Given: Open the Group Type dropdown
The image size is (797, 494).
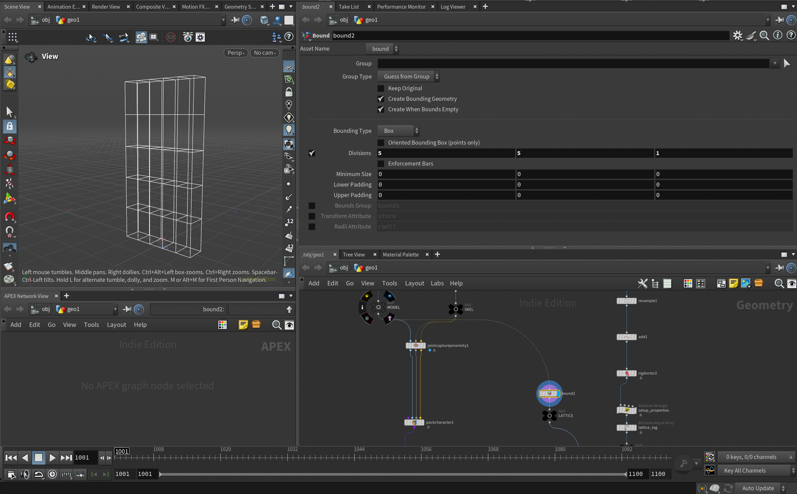Looking at the screenshot, I should coord(408,76).
